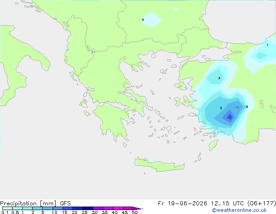Image resolution: width=276 pixels, height=214 pixels.
Task: Pick the 0.1 mm legend color swatch
Action: point(7,208)
